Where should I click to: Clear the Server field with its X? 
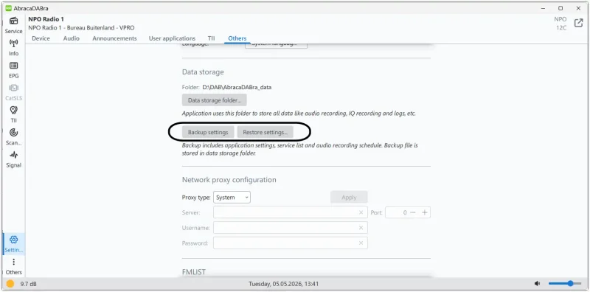[361, 212]
